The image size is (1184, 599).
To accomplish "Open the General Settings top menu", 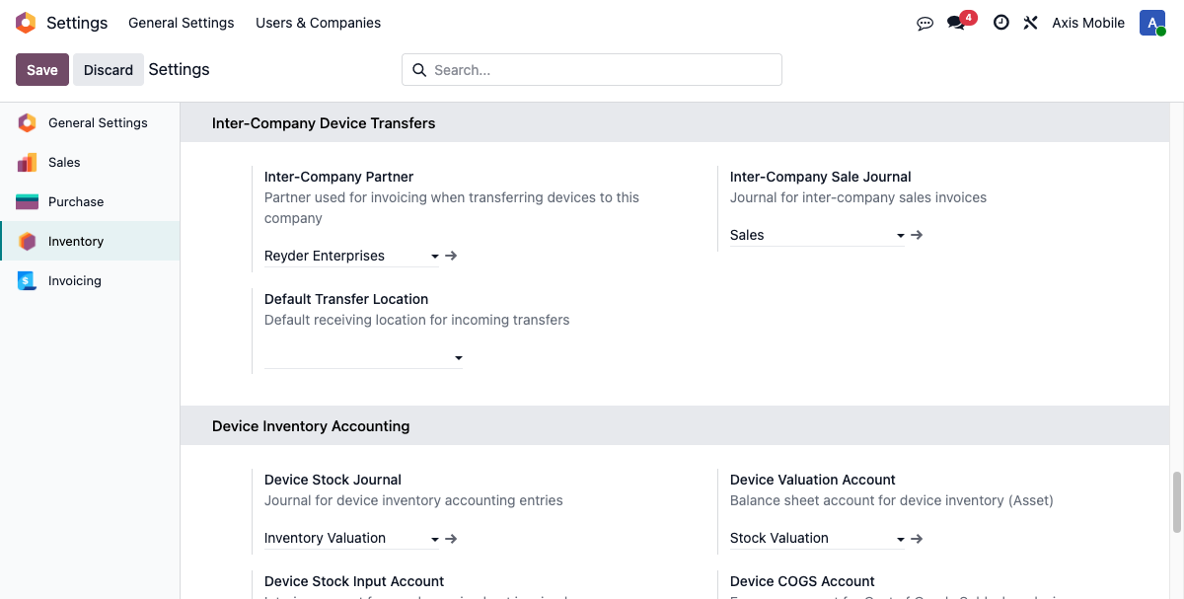I will click(181, 22).
